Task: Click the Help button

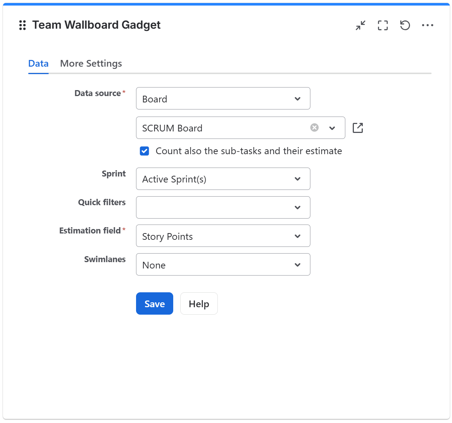Action: click(199, 303)
